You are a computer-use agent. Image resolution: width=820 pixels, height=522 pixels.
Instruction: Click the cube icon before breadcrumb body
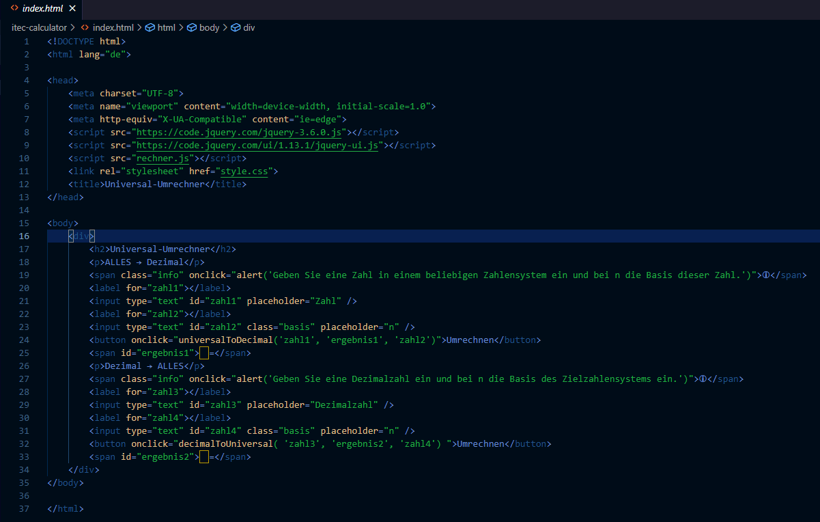tap(192, 27)
